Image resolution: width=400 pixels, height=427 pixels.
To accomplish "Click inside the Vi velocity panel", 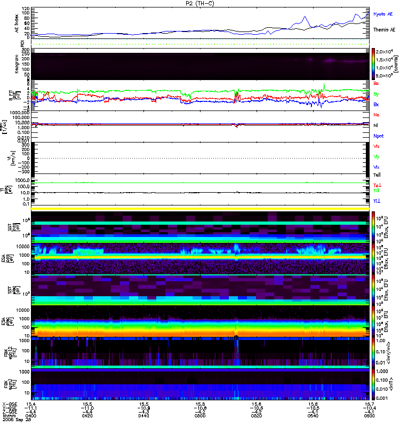I will tap(200, 158).
